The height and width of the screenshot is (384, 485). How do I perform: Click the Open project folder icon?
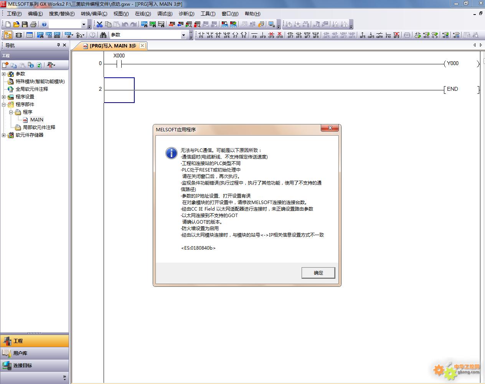(x=16, y=25)
